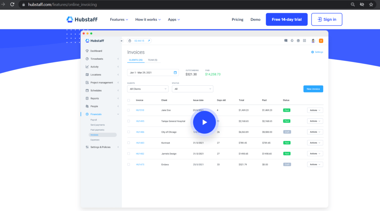Open Actions dropdown for Tampa General Hospital
Viewport: 380px width, 211px height.
pyautogui.click(x=315, y=121)
